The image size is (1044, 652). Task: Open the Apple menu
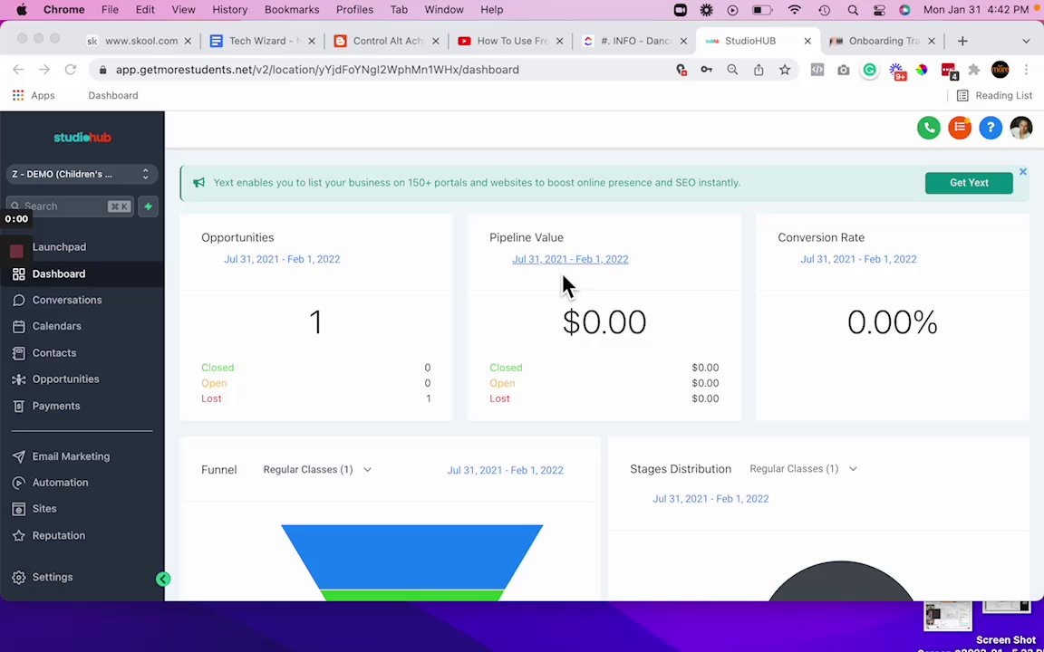tap(22, 10)
